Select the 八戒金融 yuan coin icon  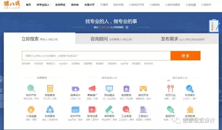click(31, 109)
